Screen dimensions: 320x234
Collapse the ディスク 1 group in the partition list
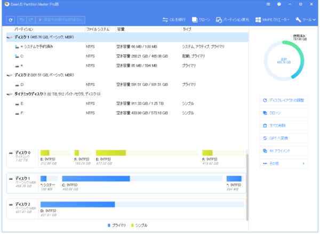[10, 38]
